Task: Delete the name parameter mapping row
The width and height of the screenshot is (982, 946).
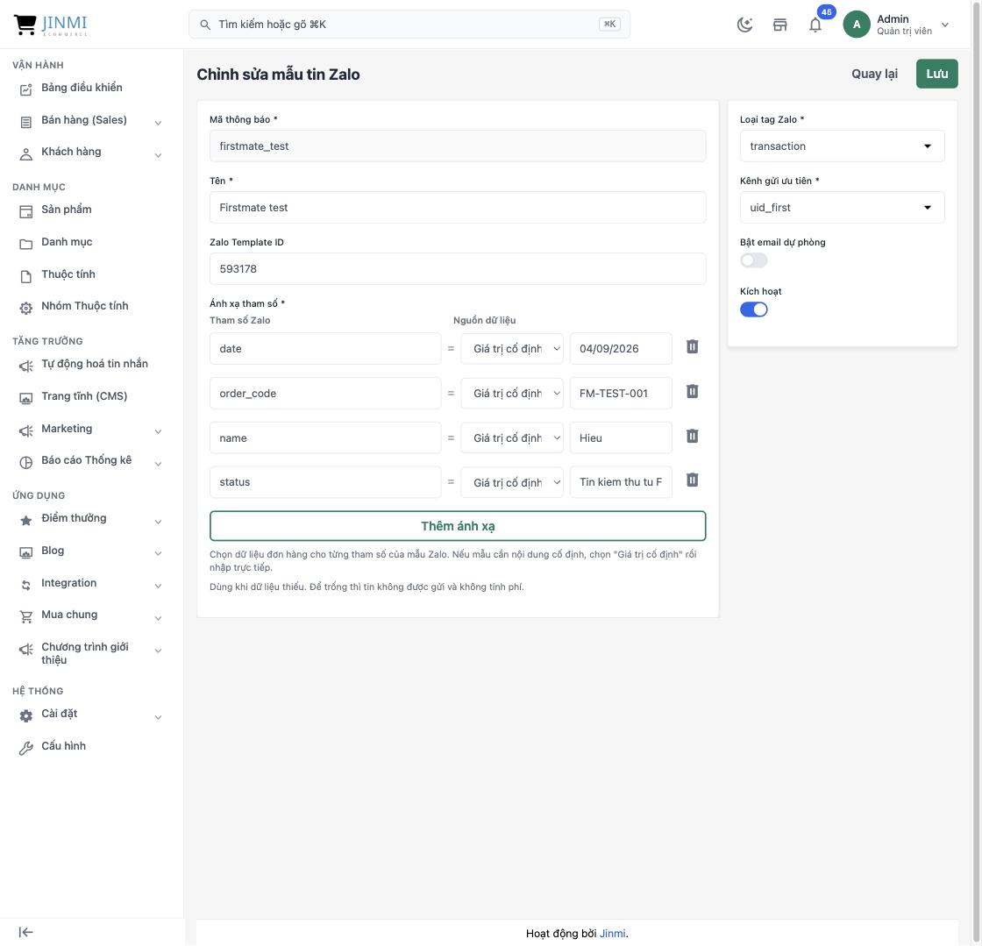Action: click(x=692, y=437)
